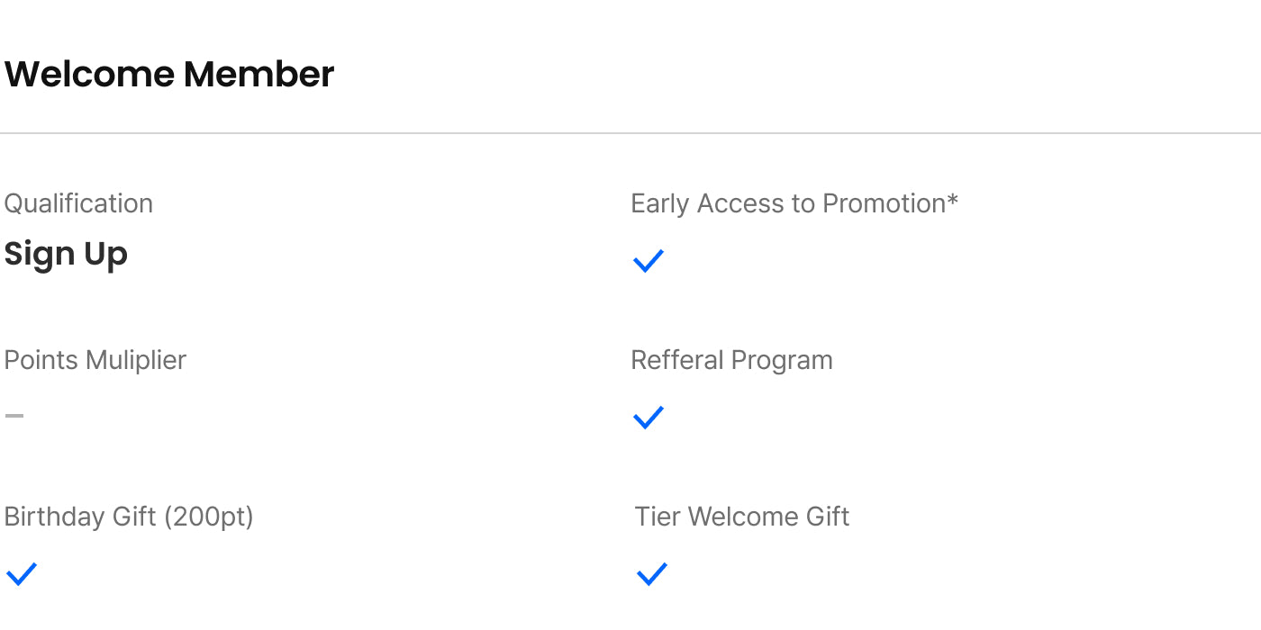Click the horizontal divider below the heading

pos(630,133)
